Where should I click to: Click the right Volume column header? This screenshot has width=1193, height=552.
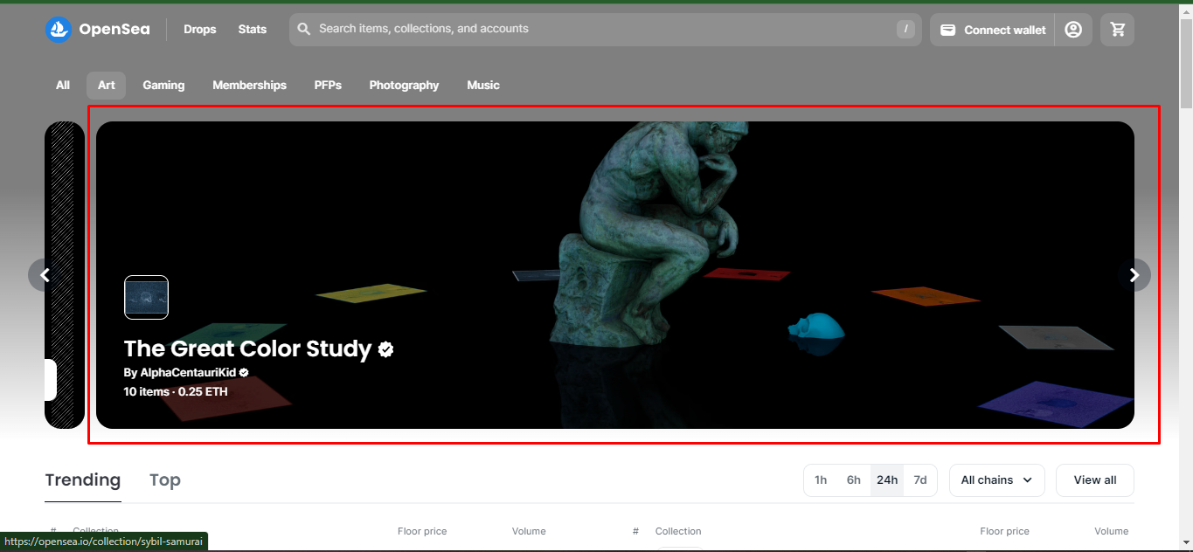[1112, 531]
